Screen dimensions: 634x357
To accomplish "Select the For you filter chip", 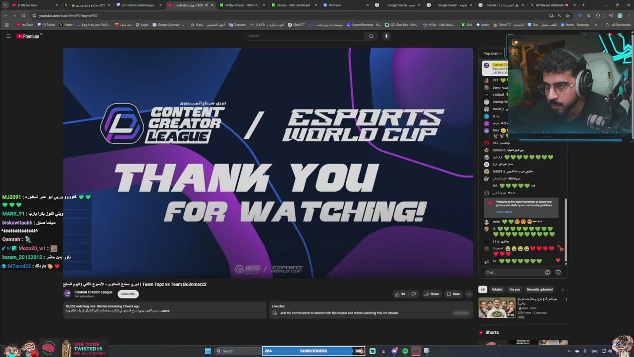I will point(515,290).
